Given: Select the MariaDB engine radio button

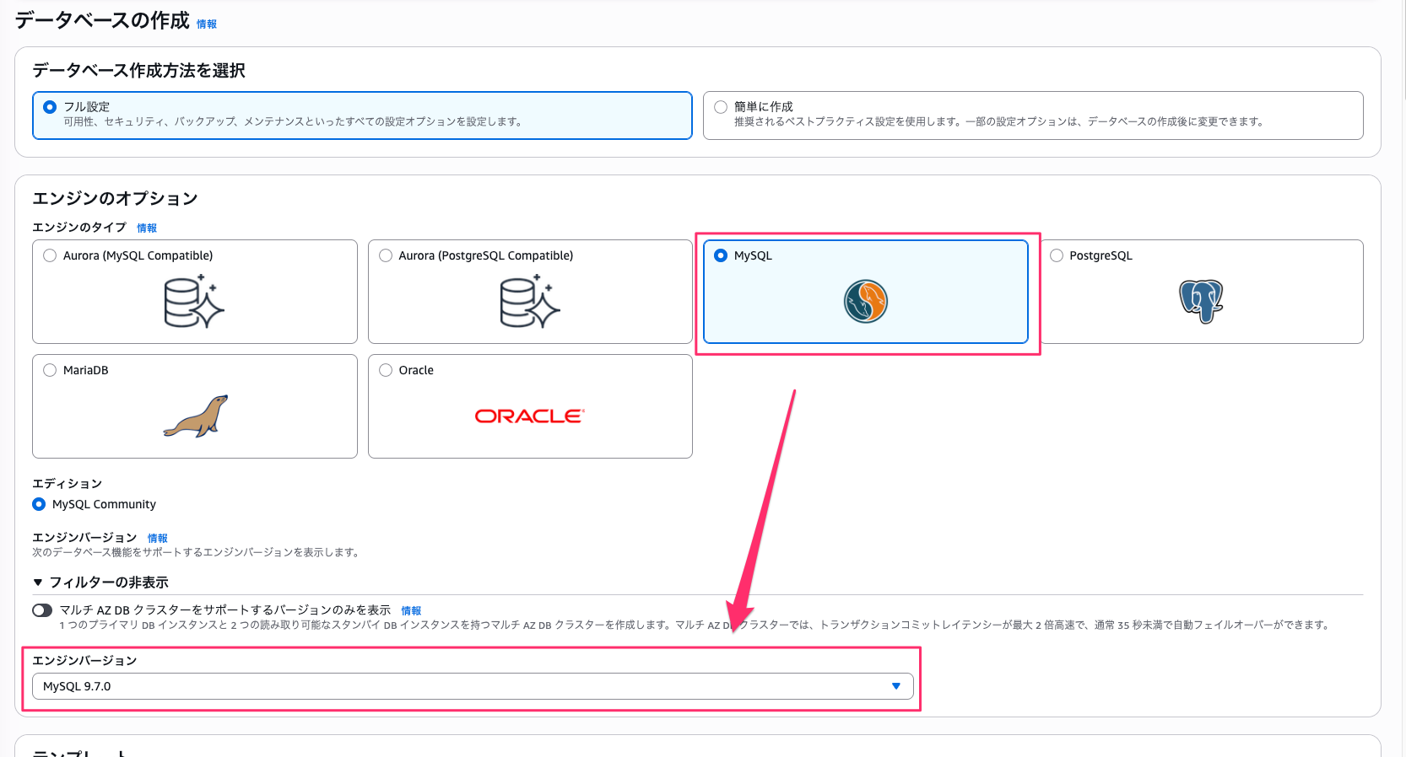Looking at the screenshot, I should point(50,370).
